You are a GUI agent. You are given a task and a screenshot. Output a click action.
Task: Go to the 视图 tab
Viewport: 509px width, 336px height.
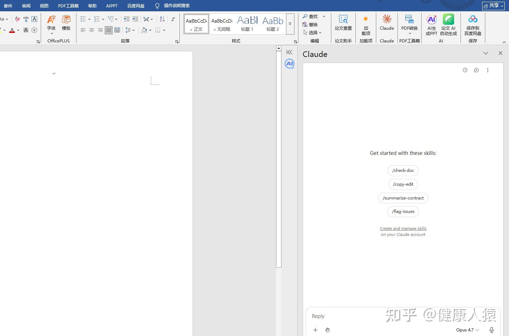pos(44,6)
